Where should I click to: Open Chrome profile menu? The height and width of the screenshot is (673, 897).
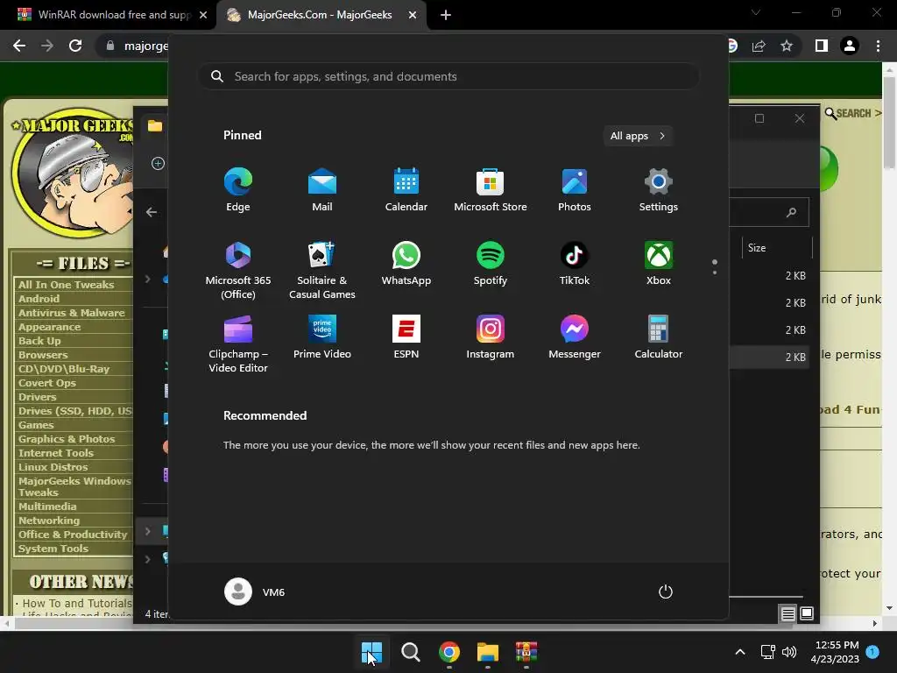click(850, 46)
